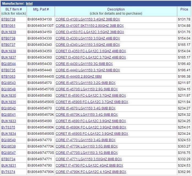This screenshot has width=192, height=176.
Task: View details for CORE I5-4570 LGA1150 3.2G
Action: pyautogui.click(x=85, y=83)
